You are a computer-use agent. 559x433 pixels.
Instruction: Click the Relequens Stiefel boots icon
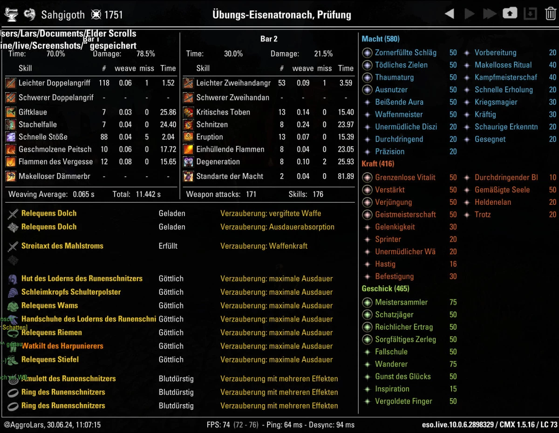pos(14,360)
